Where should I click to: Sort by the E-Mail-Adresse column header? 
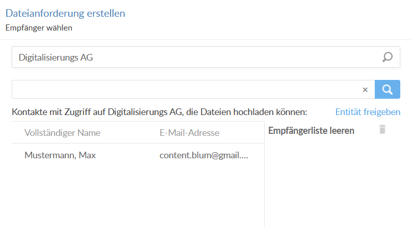tap(189, 133)
